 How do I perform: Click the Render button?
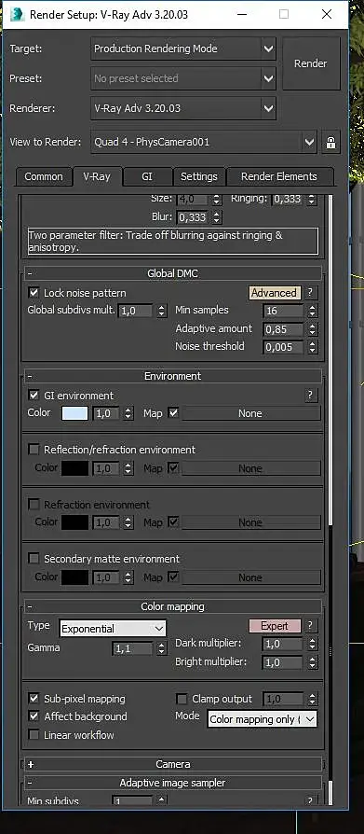tap(310, 63)
